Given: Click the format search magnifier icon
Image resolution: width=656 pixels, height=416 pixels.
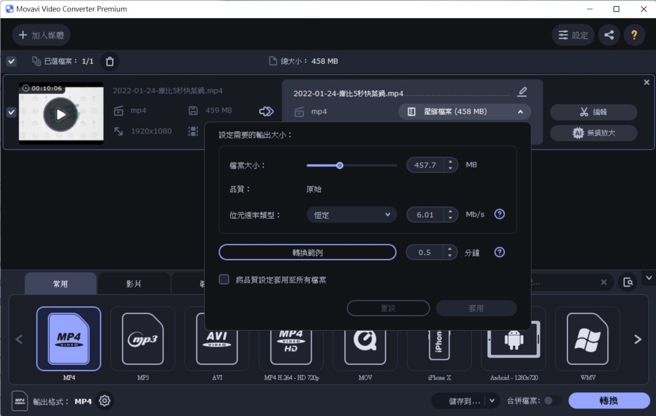Looking at the screenshot, I should coord(628,282).
